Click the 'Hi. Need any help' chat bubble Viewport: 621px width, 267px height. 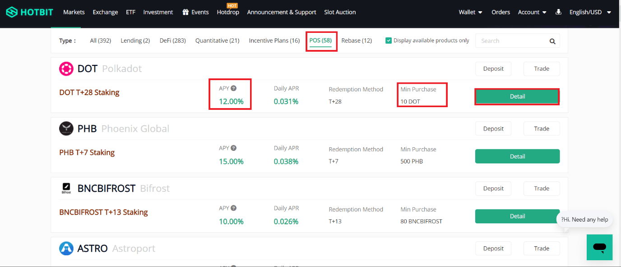(x=584, y=219)
